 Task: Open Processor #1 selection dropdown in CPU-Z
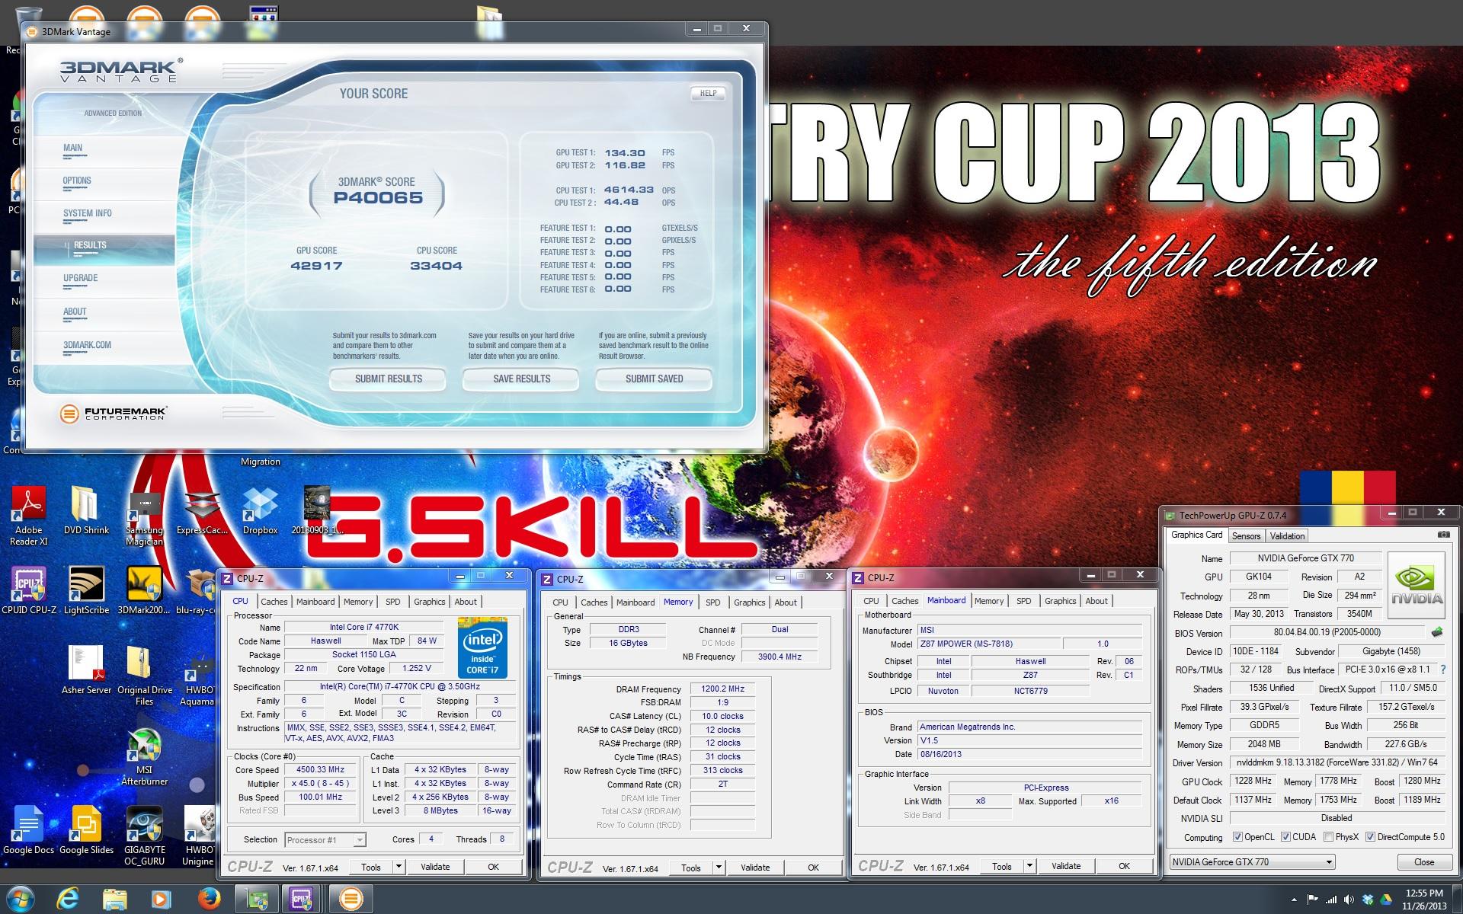(x=325, y=840)
